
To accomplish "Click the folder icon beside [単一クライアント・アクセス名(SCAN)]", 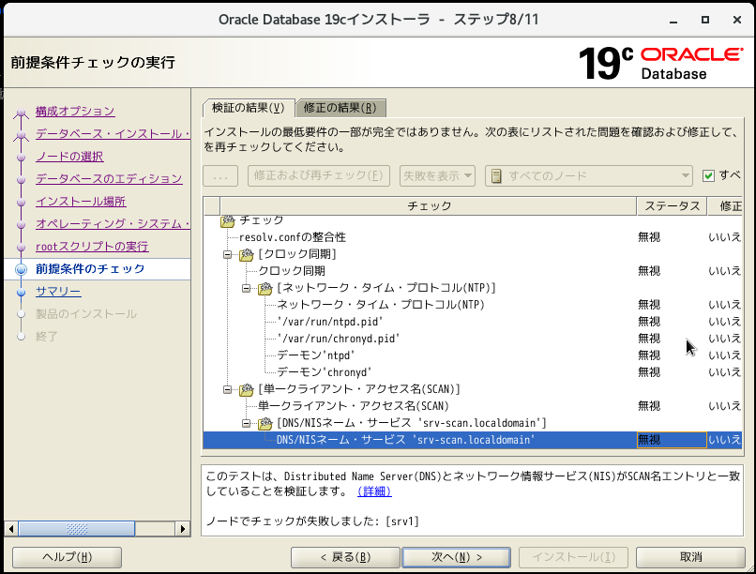I will [x=246, y=389].
